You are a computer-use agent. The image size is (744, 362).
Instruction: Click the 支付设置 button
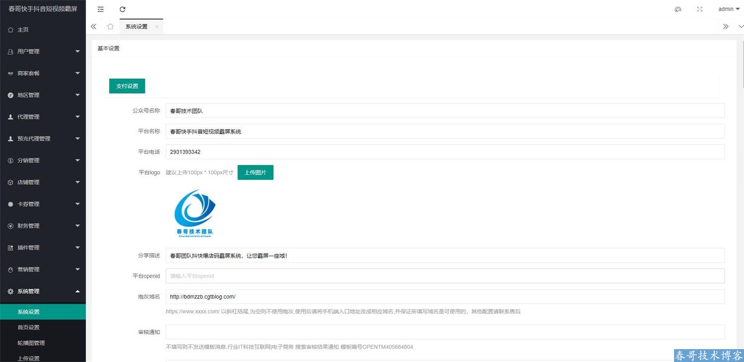(127, 86)
